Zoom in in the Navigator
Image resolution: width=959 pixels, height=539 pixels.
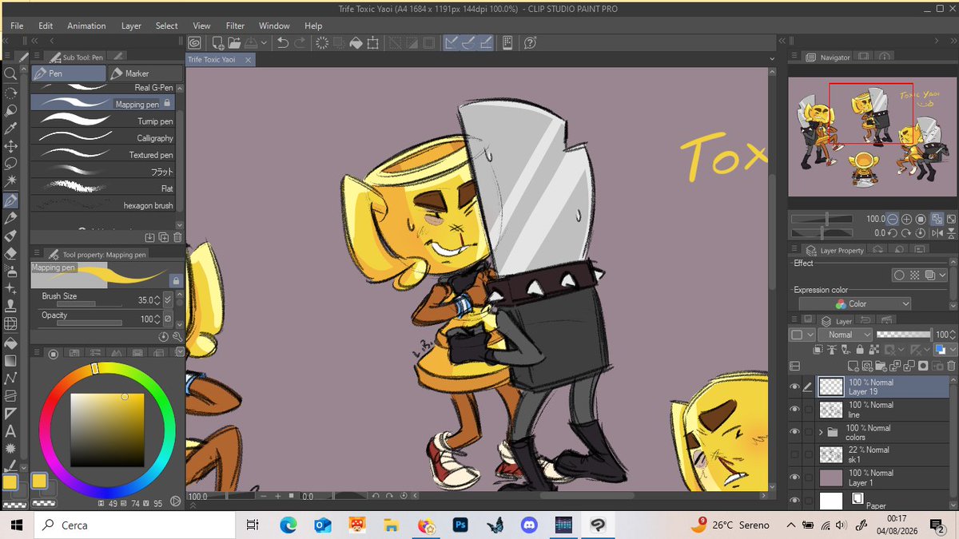[907, 219]
